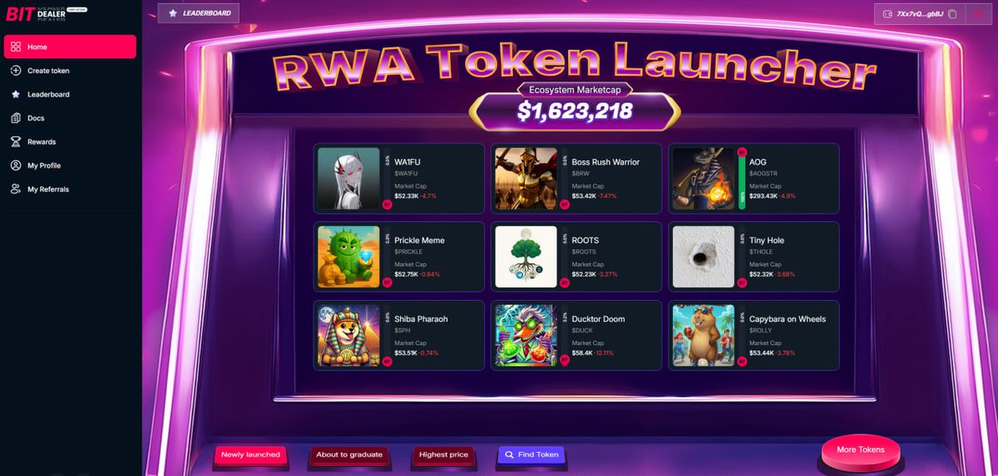This screenshot has width=998, height=476.
Task: Click the Leaderboard star icon in sidebar
Action: tap(16, 95)
